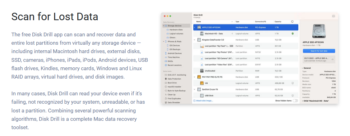Select the USB Stick logical volume row
The width and height of the screenshot is (350, 136).
click(x=246, y=95)
